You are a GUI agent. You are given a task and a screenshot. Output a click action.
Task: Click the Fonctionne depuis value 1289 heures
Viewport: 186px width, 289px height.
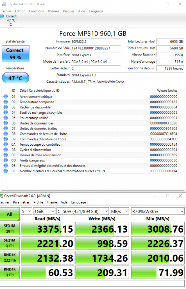tap(170, 68)
